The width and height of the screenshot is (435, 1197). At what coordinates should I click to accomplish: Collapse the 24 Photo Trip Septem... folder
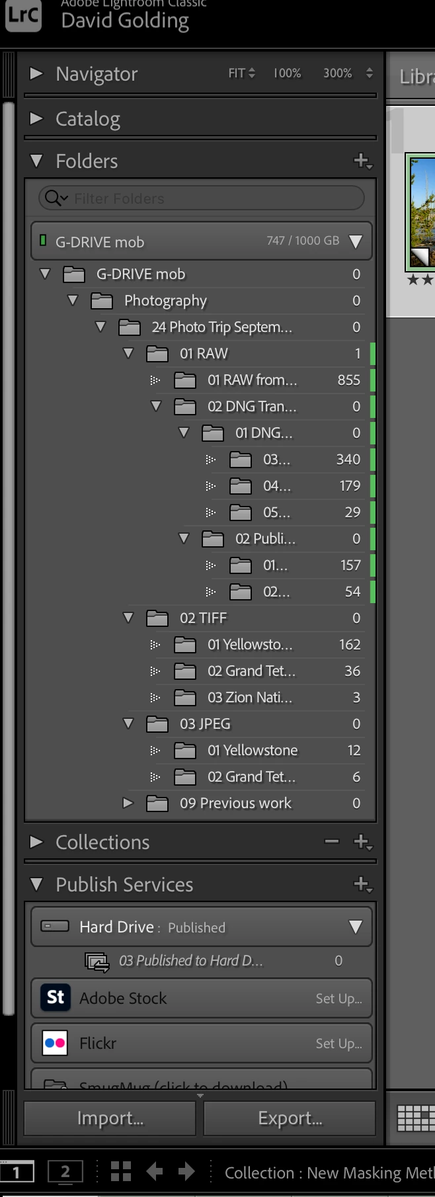pyautogui.click(x=100, y=327)
